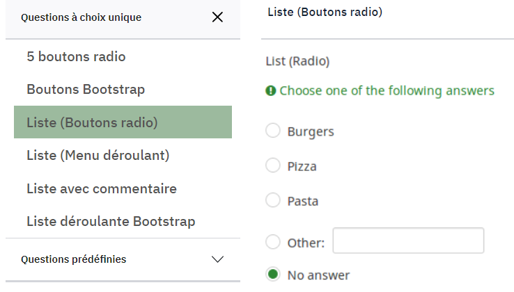Choose Boutons Bootstrap question type

pos(86,90)
